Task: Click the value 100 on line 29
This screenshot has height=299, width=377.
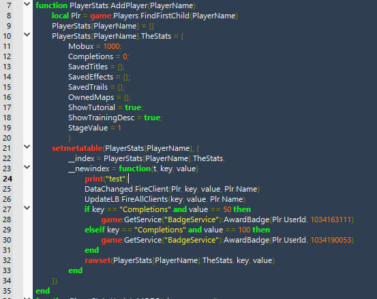Action: click(244, 230)
